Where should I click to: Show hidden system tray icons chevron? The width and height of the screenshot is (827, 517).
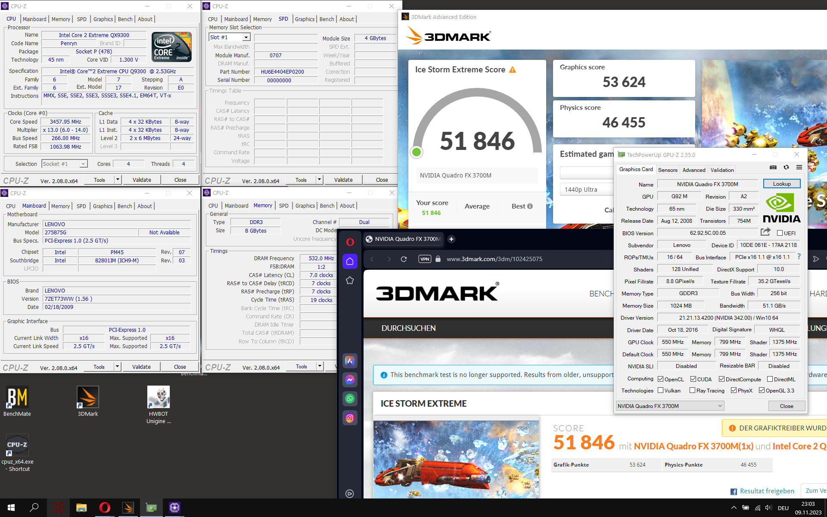pos(734,508)
